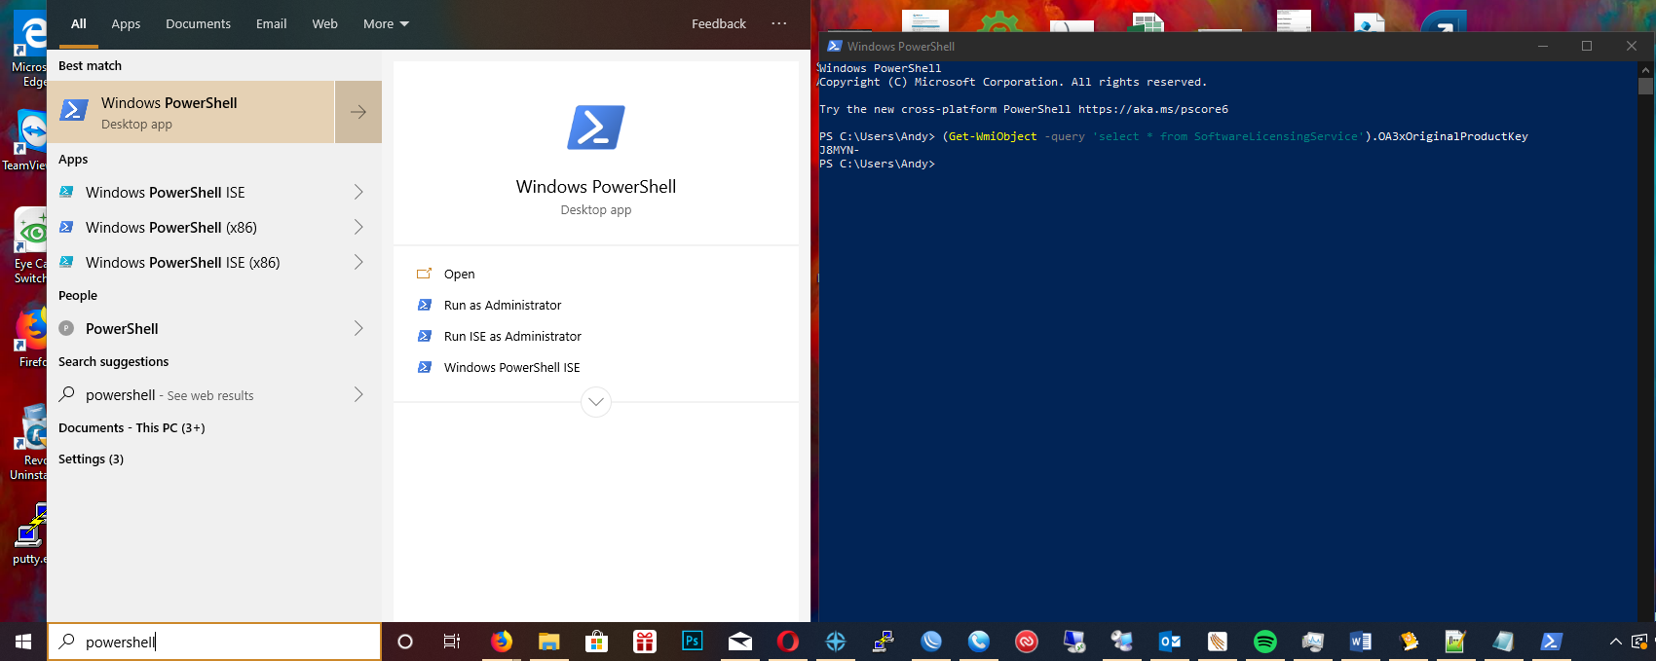Click the TeamViewer desktop shortcut
The image size is (1656, 661).
coord(27,141)
